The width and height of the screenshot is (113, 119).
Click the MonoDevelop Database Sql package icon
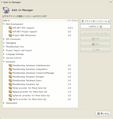[10, 84]
